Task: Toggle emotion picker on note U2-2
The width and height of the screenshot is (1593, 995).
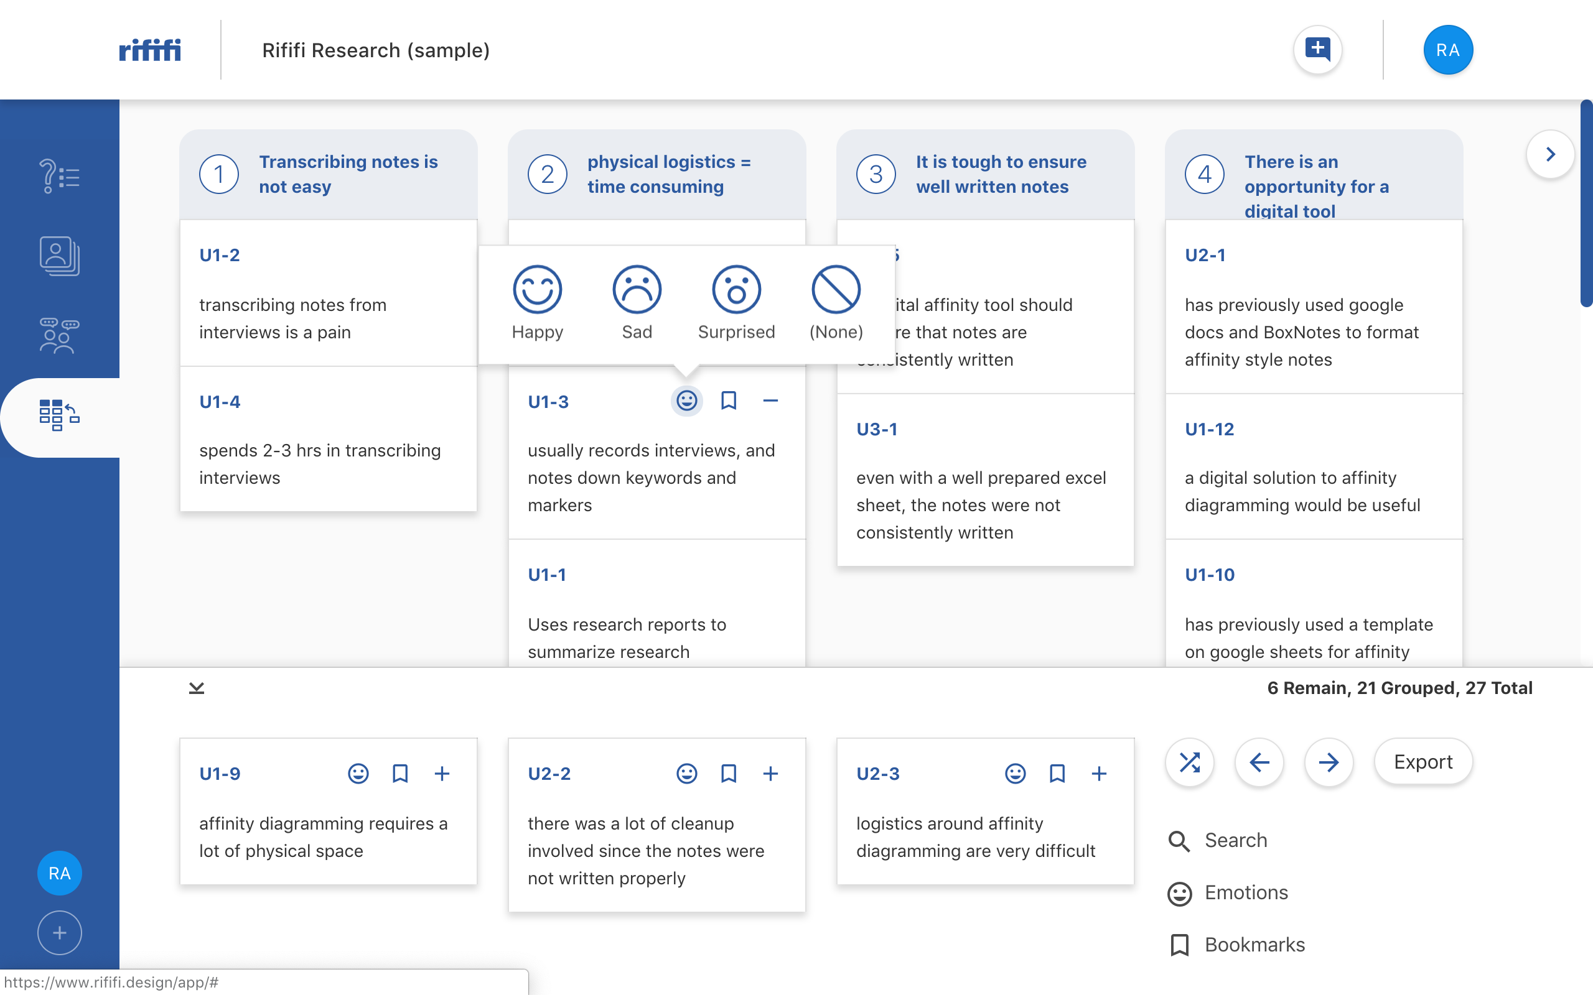Action: (x=686, y=773)
